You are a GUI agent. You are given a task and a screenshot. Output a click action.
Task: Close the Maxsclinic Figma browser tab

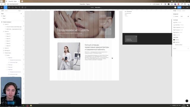[19, 1]
